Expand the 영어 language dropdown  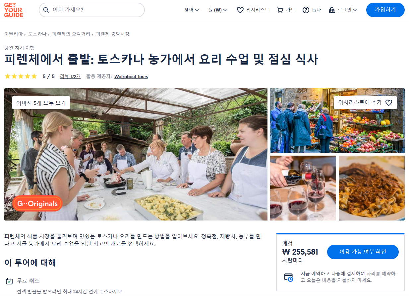(x=192, y=10)
